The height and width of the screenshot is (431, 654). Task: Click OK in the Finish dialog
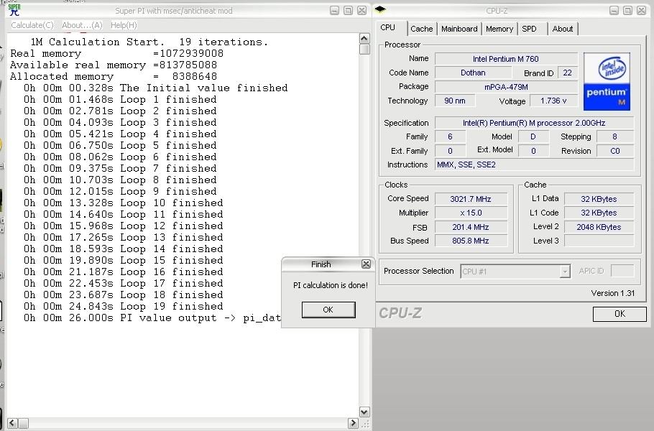click(328, 310)
